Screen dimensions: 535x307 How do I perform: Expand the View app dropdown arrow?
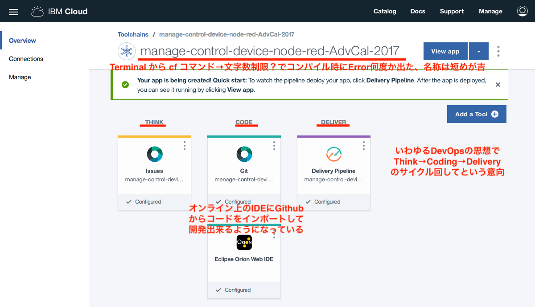pos(478,51)
